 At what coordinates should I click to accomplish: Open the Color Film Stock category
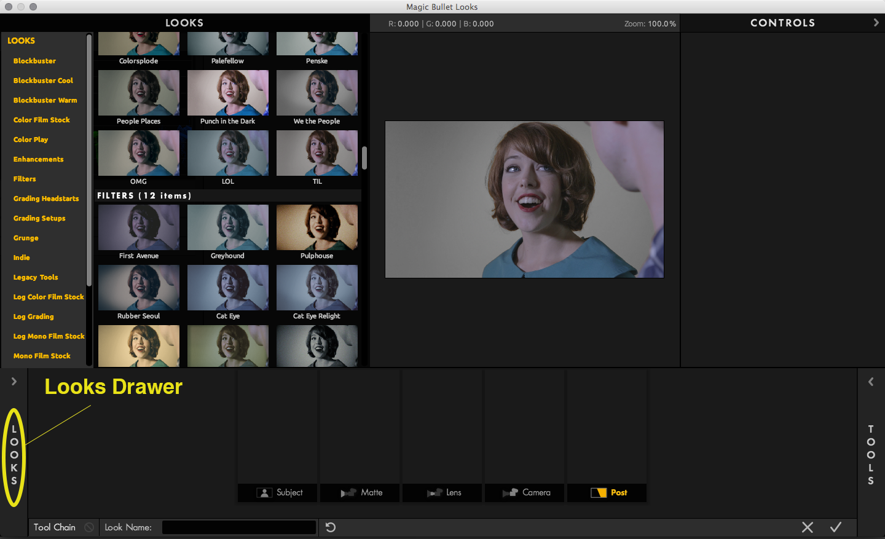point(41,120)
